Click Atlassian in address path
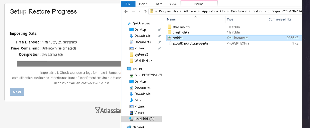This screenshot has height=128, width=310. 189,11
